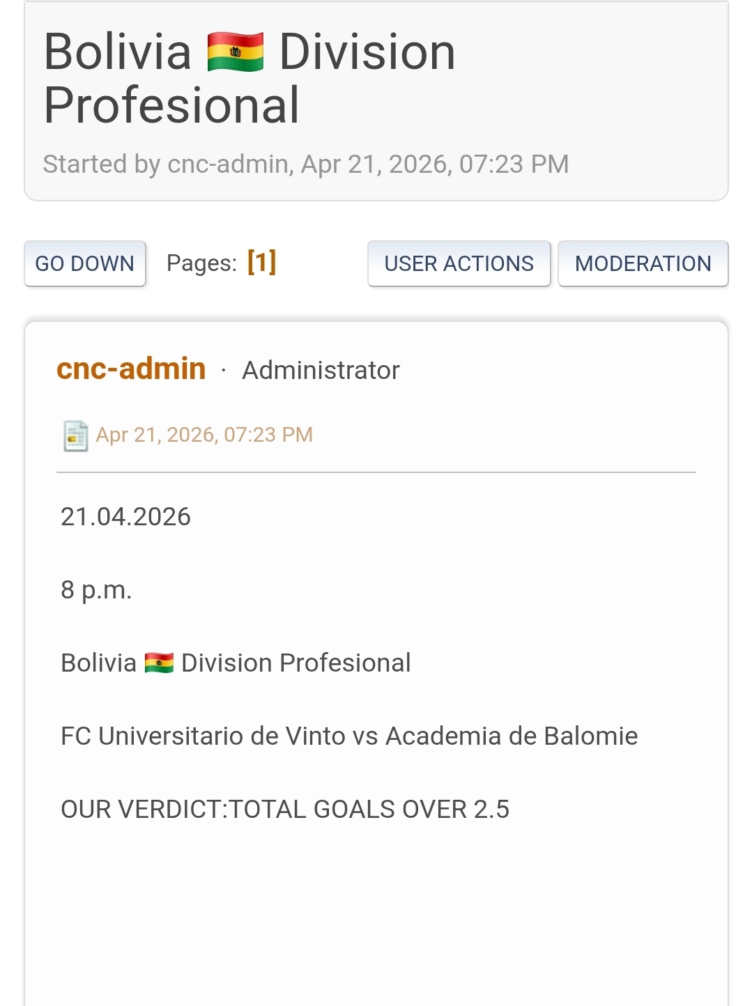752x1006 pixels.
Task: Click the post timestamp link Apr 21, 2026
Action: click(x=204, y=435)
